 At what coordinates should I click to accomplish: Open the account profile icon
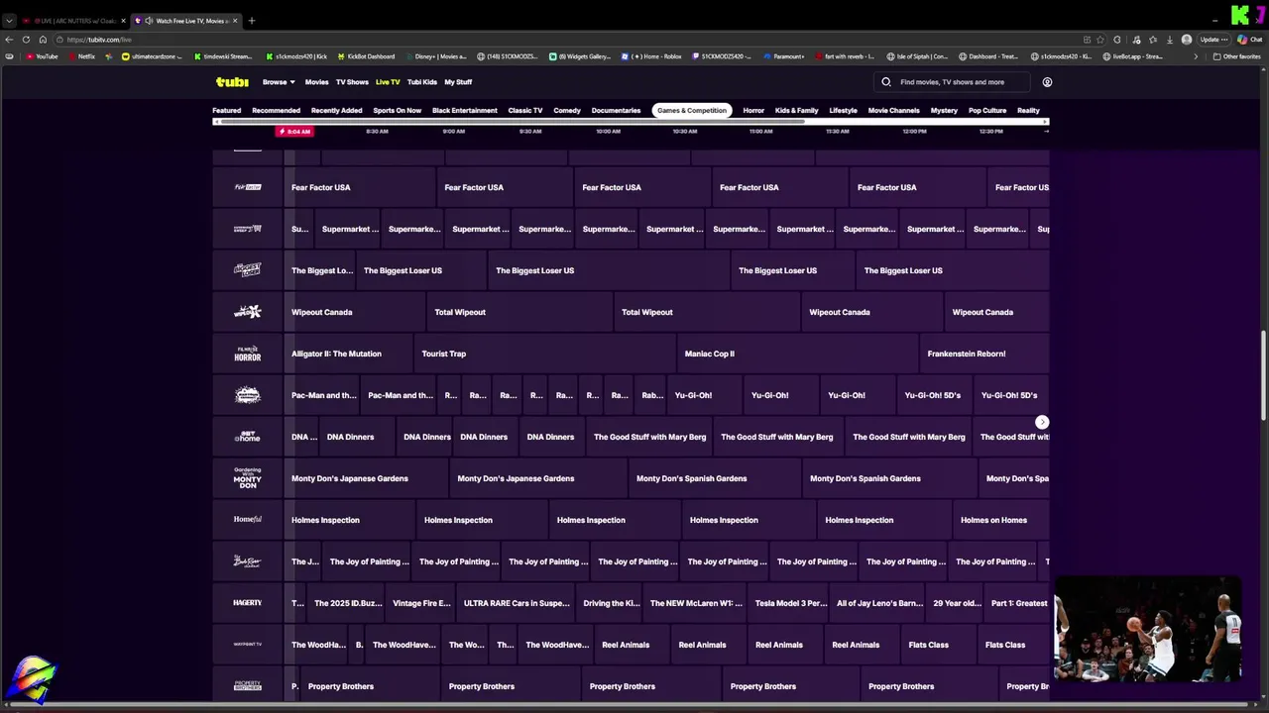pyautogui.click(x=1047, y=82)
